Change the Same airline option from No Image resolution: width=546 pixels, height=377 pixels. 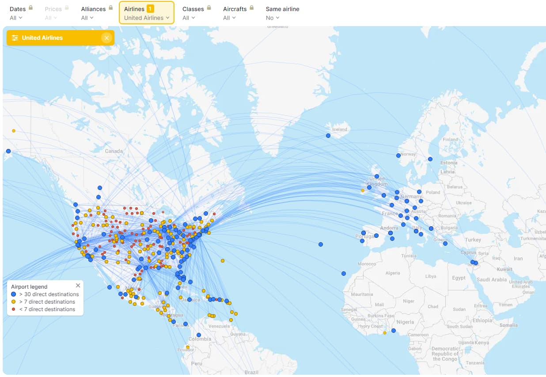273,18
